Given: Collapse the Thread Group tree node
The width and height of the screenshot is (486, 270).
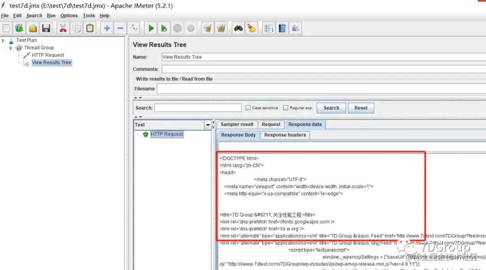Looking at the screenshot, I should (x=10, y=48).
